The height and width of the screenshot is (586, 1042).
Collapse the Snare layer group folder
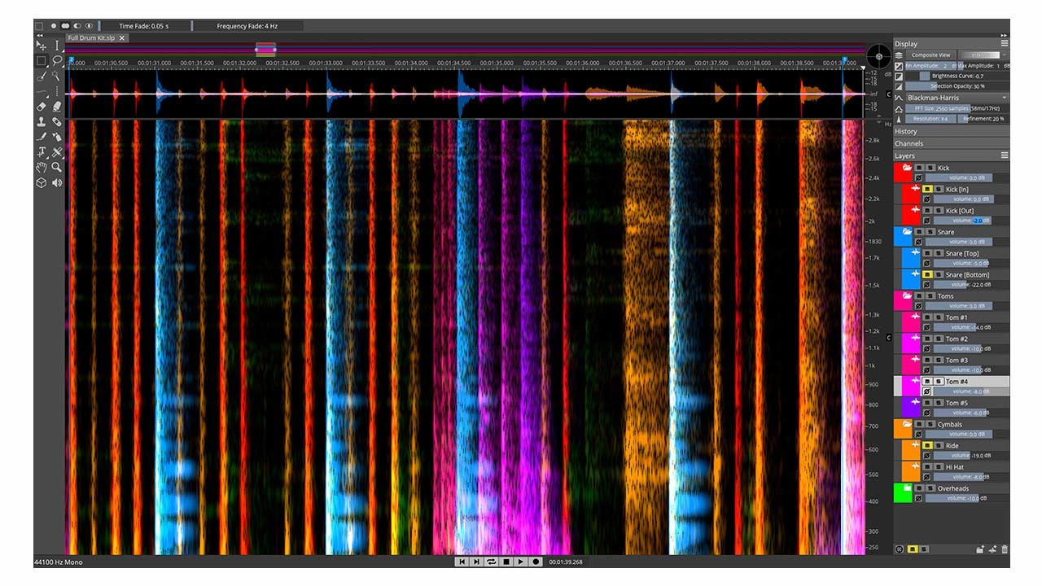pos(907,232)
